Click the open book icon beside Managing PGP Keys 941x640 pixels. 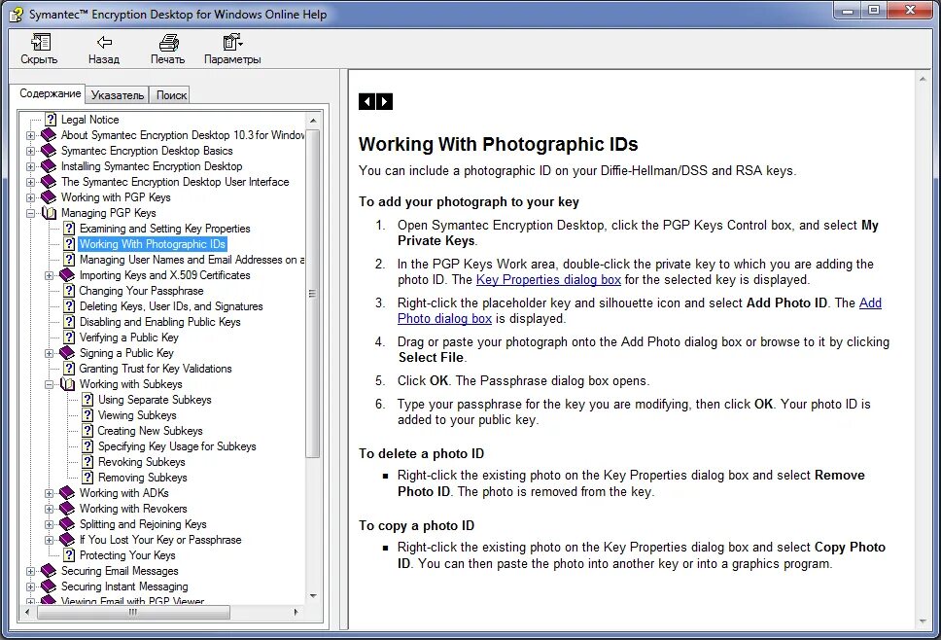tap(49, 213)
